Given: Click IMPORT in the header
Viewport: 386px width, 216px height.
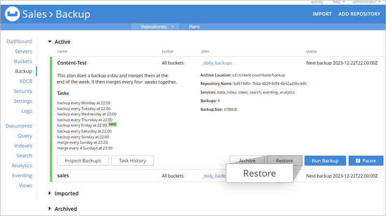Looking at the screenshot, I should point(322,14).
